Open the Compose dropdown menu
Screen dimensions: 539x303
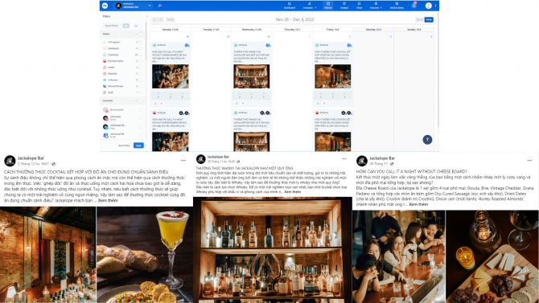(310, 6)
